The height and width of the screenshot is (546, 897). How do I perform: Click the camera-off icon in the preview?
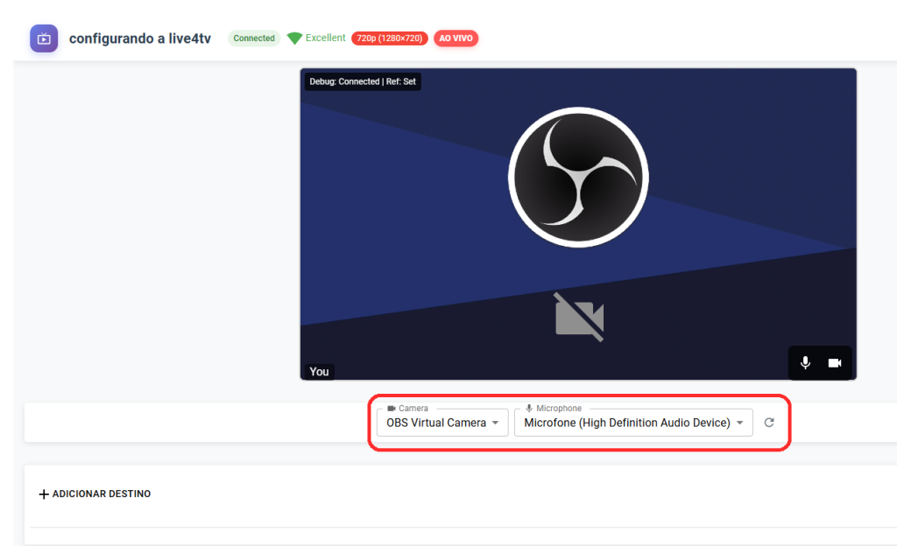pos(580,318)
